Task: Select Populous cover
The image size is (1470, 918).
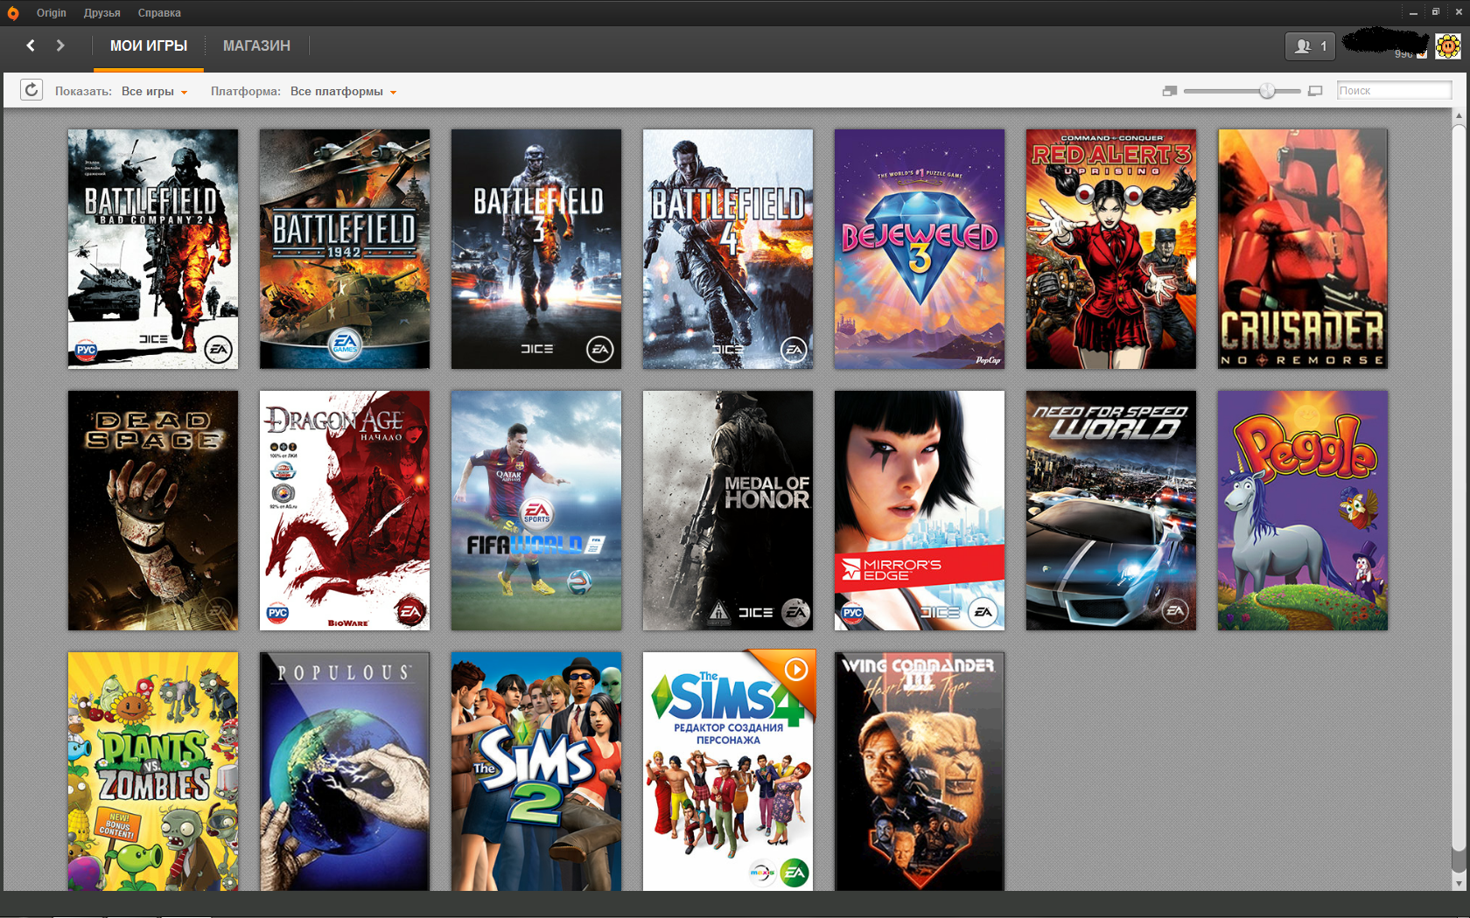Action: coord(345,771)
